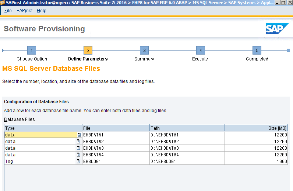Click MS SQL Server Database Files heading
Viewport: 293px width, 191px height.
[x=51, y=69]
